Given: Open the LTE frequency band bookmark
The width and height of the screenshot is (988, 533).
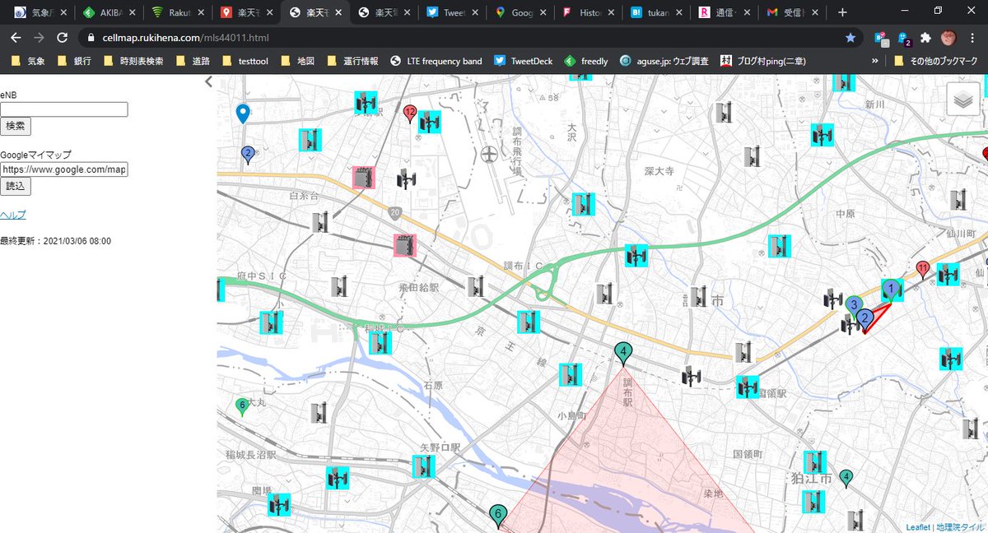Looking at the screenshot, I should click(x=436, y=61).
